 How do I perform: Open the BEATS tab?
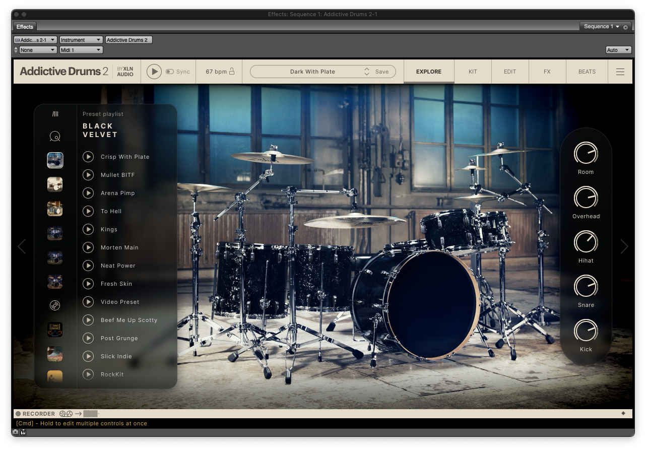(x=587, y=72)
